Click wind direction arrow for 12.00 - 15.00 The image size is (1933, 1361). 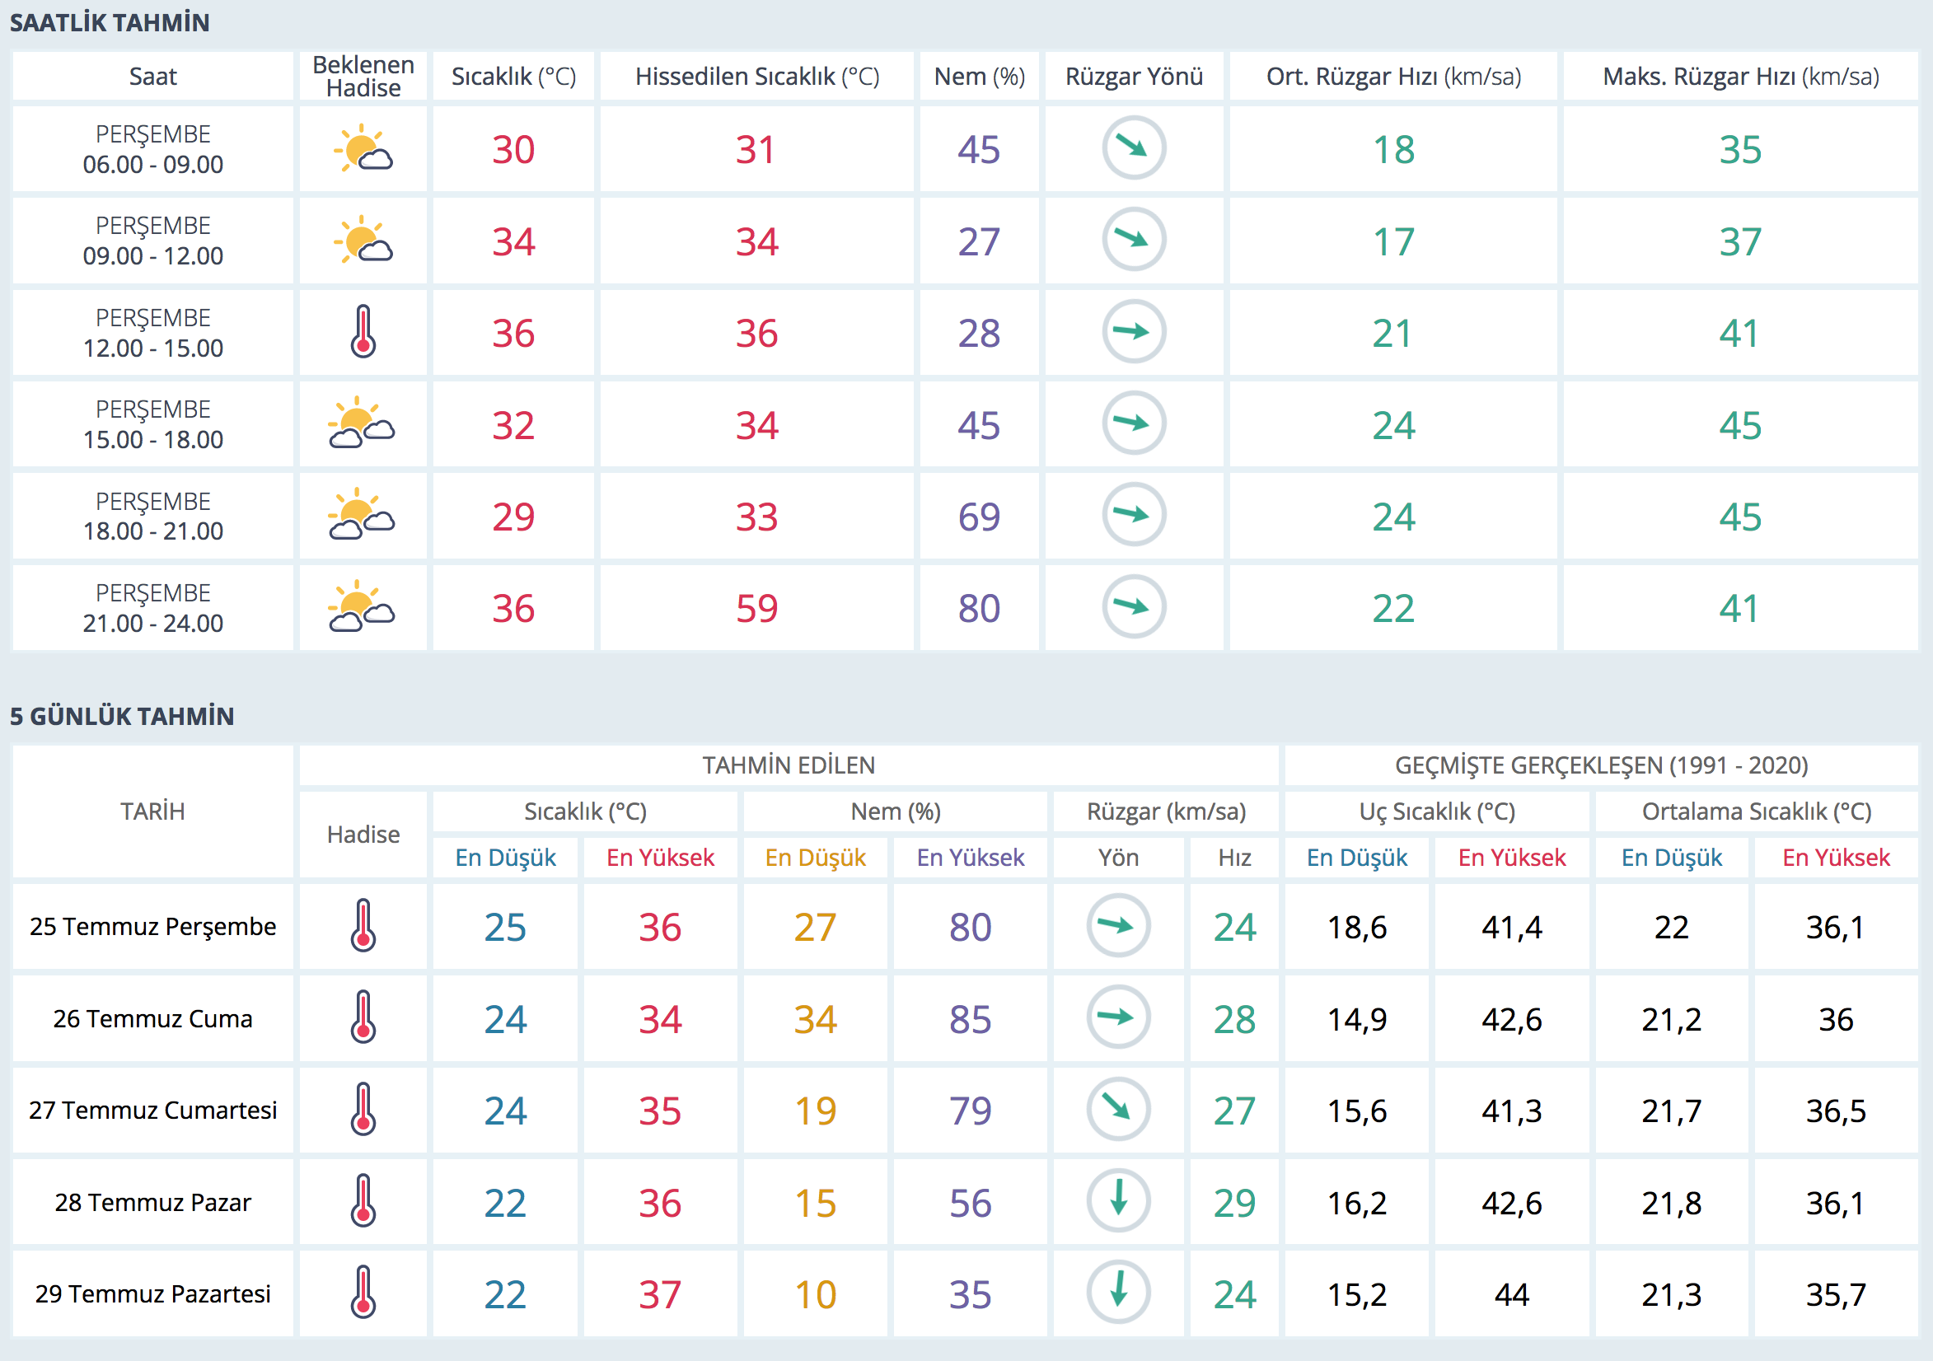click(1133, 332)
